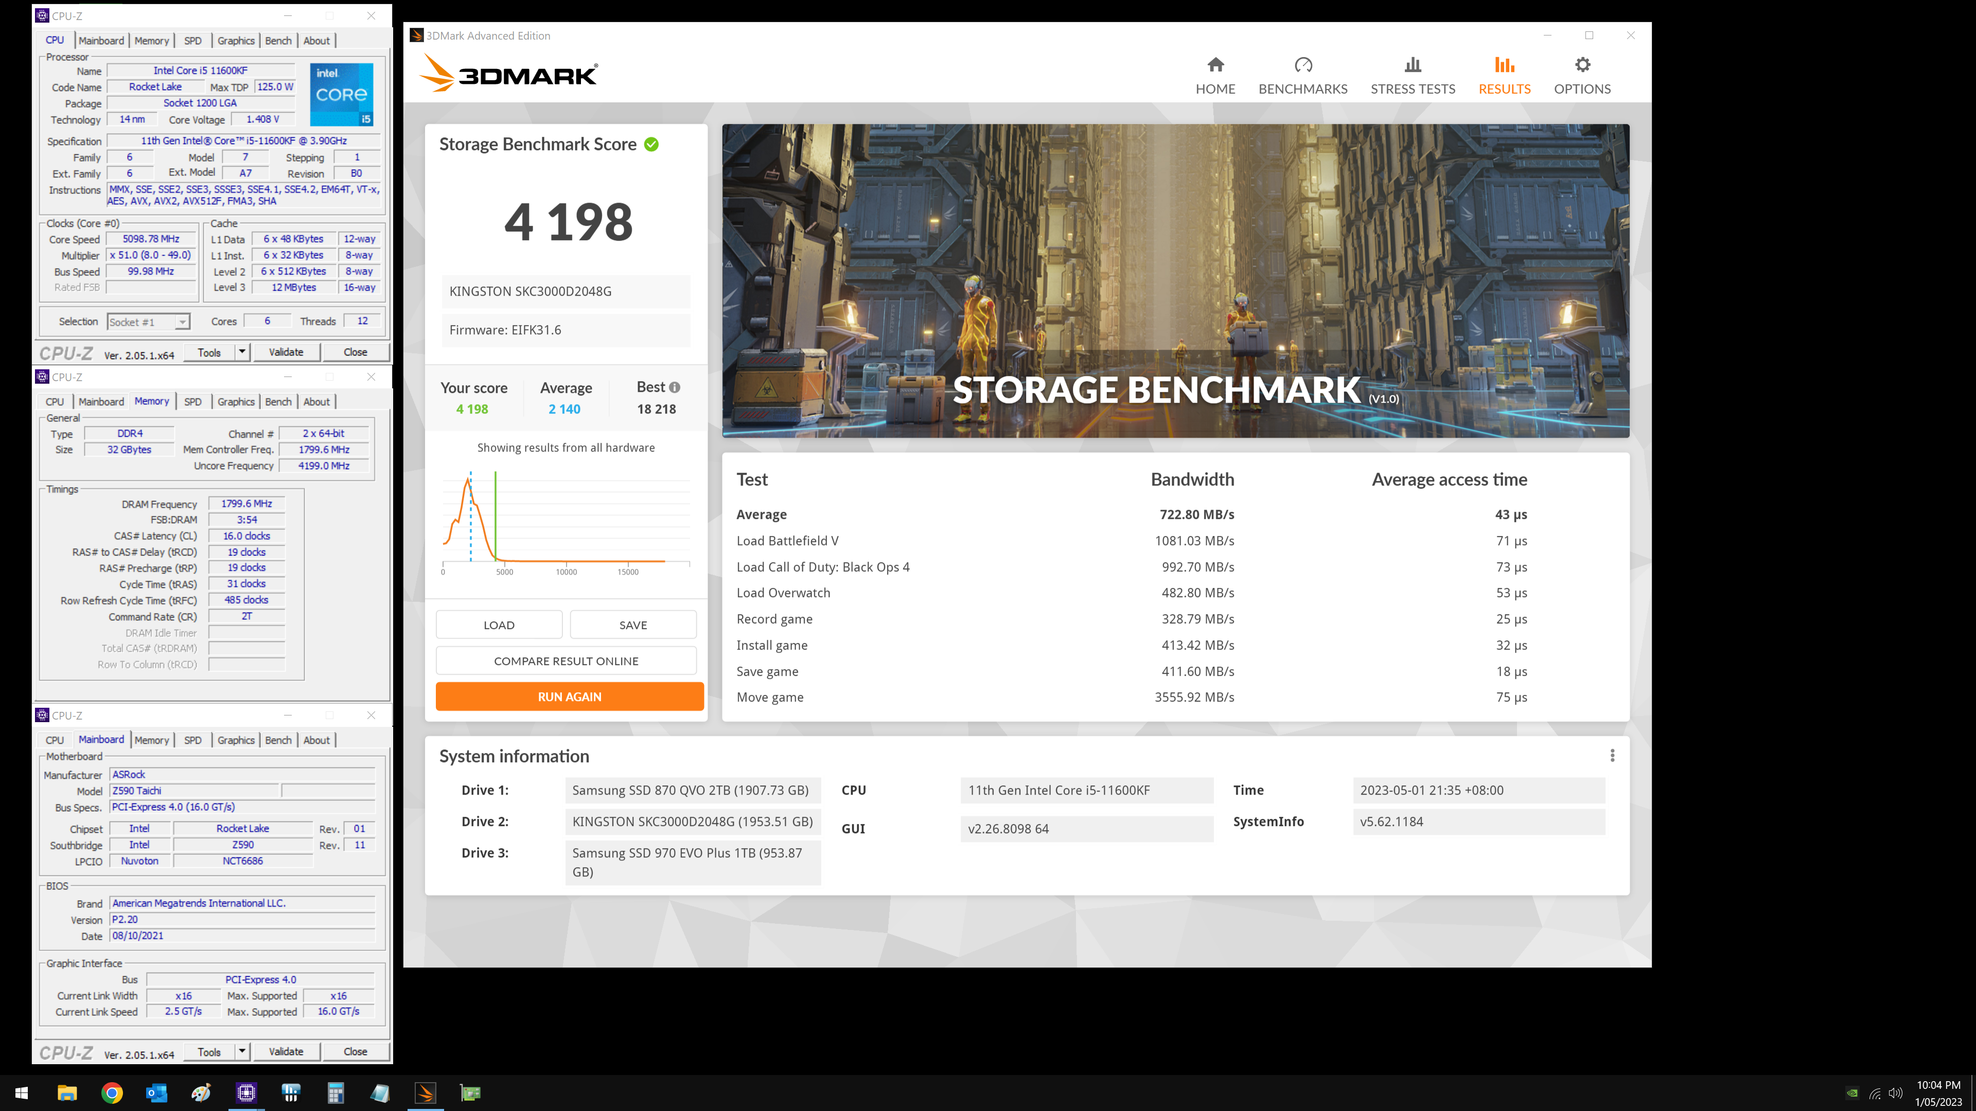Click the Intel Core i5 logo badge
Image resolution: width=1976 pixels, height=1111 pixels.
[x=342, y=94]
